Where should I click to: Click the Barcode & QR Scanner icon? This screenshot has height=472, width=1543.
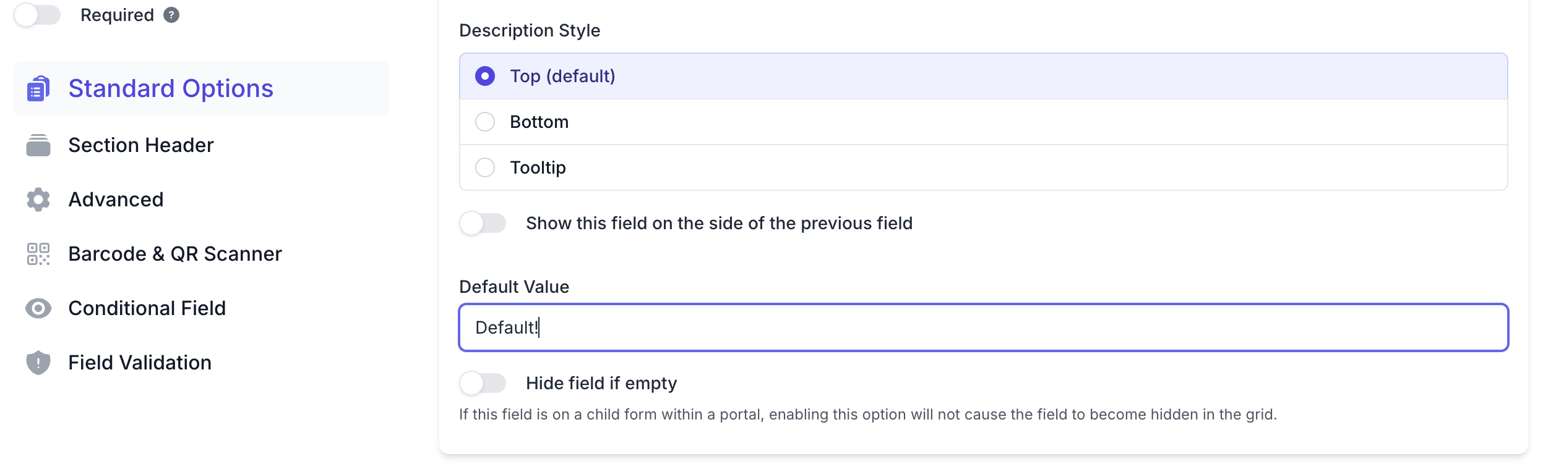point(38,254)
